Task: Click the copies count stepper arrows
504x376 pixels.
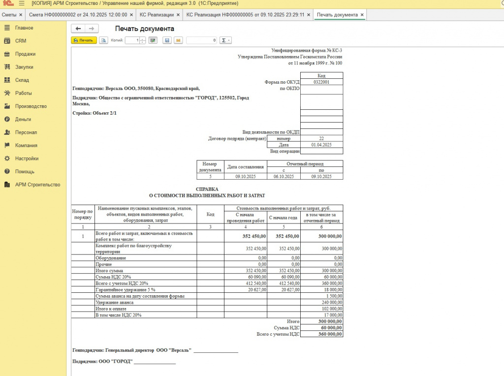Action: click(143, 40)
